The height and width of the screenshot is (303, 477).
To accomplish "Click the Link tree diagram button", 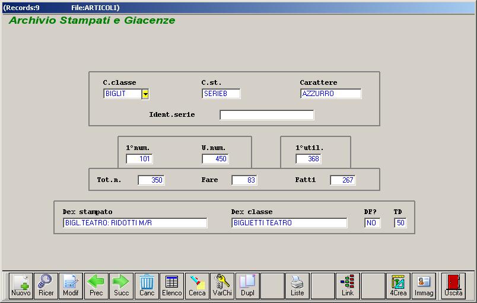I will coord(348,286).
